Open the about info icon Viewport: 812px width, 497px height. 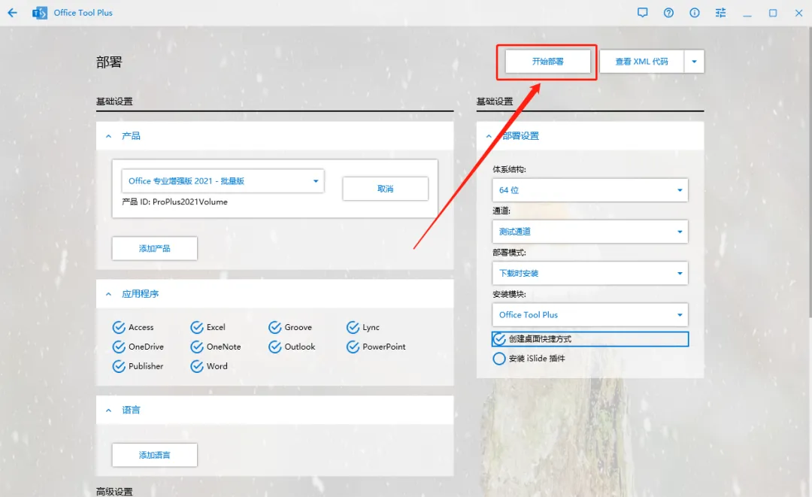coord(695,13)
